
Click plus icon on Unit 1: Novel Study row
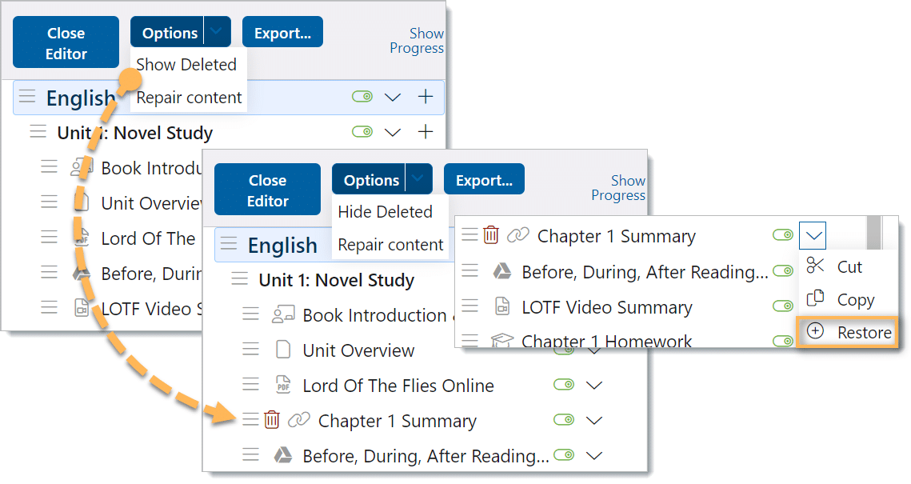tap(426, 131)
